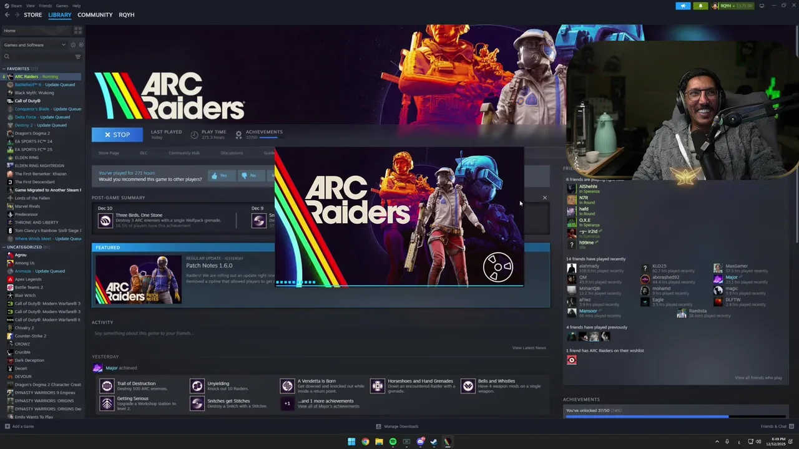Screen dimensions: 799x449
Task: Click Add a Game plus icon
Action: tap(7, 427)
